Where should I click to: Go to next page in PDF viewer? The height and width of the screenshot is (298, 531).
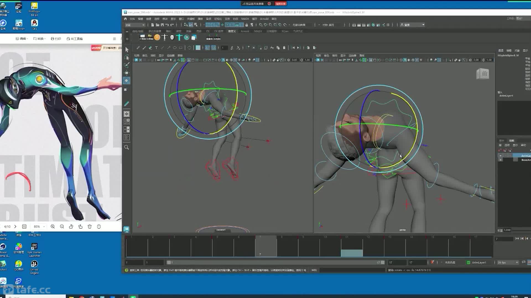(x=15, y=227)
